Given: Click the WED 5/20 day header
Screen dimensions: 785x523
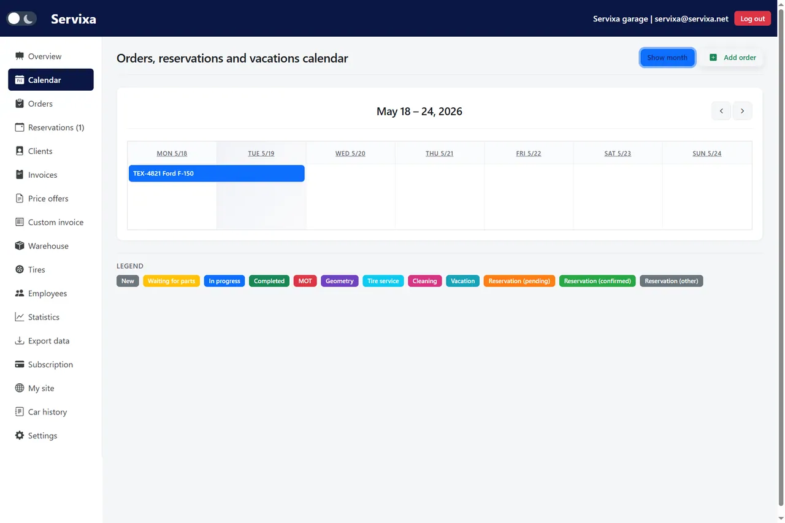Looking at the screenshot, I should (350, 153).
